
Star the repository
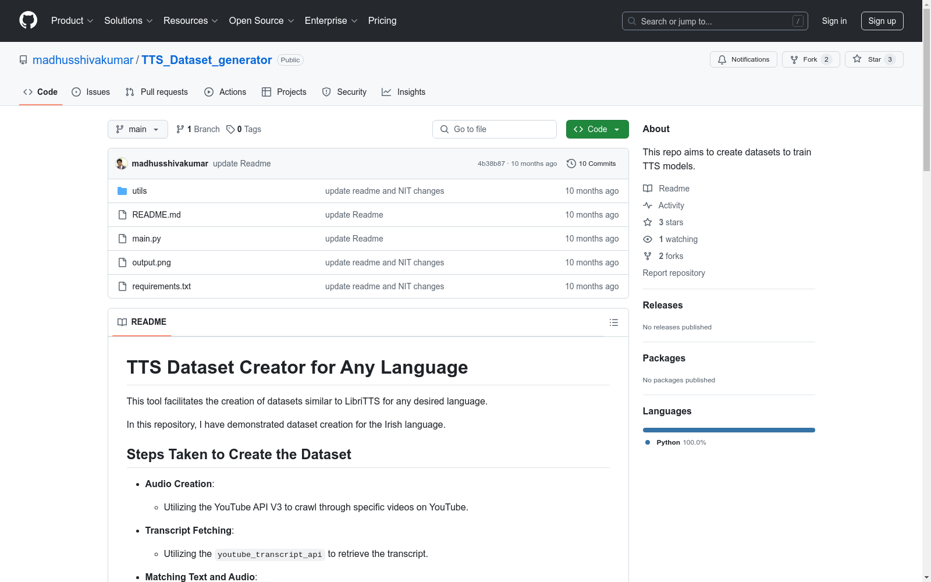tap(874, 59)
